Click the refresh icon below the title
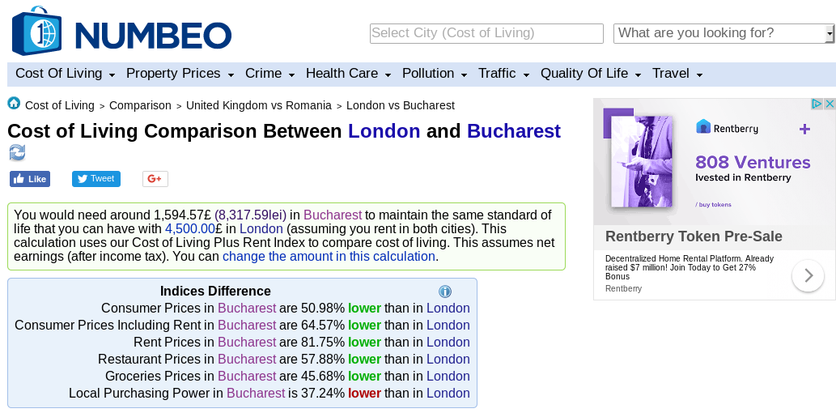The width and height of the screenshot is (836, 413). click(18, 153)
